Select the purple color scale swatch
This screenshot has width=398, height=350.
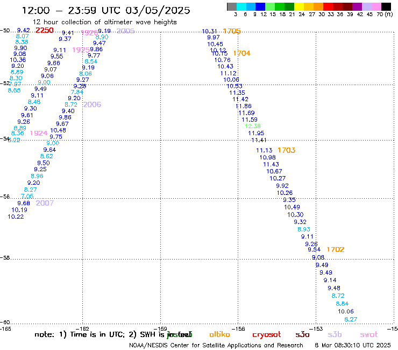coord(357,6)
